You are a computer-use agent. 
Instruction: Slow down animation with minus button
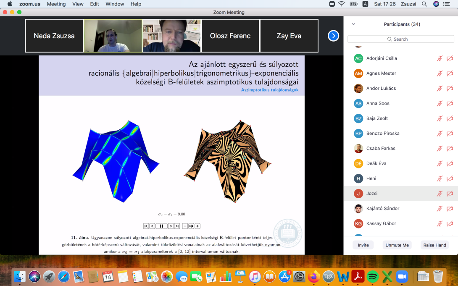185,226
